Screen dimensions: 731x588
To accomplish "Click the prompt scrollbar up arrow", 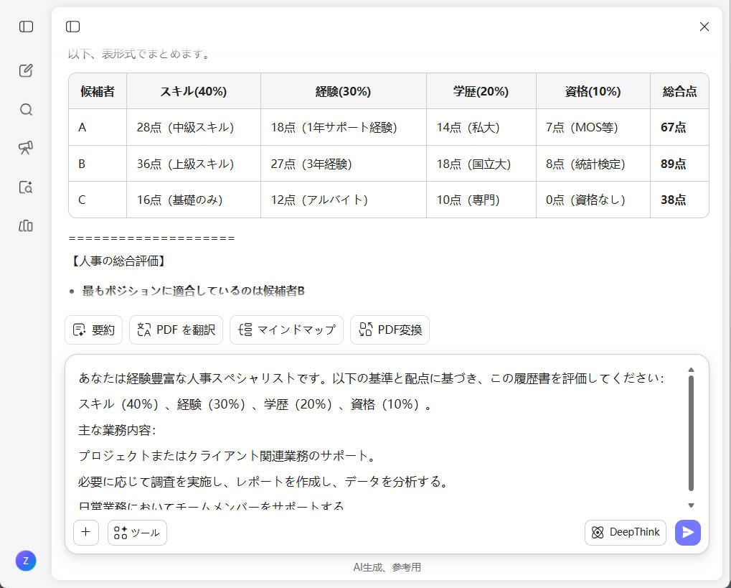I will pos(691,370).
